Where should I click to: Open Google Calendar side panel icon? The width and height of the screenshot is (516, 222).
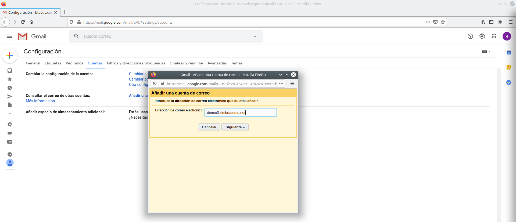coord(509,52)
